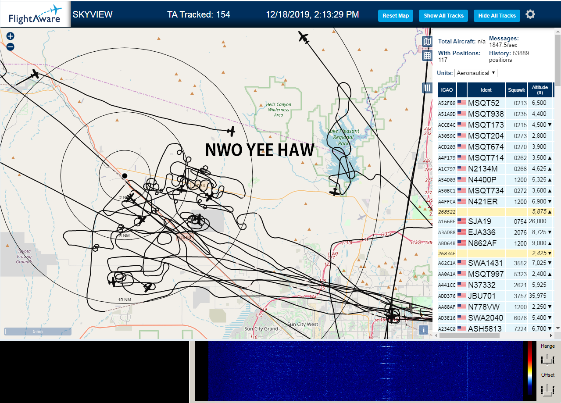Viewport: 561px width, 403px height.
Task: Select N4400P aircraft row
Action: 496,179
